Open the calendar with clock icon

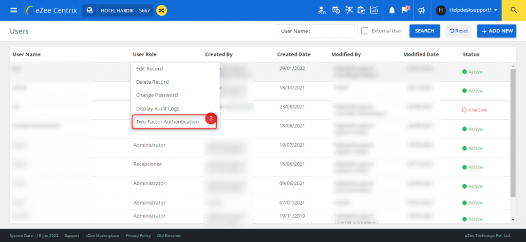click(x=336, y=10)
